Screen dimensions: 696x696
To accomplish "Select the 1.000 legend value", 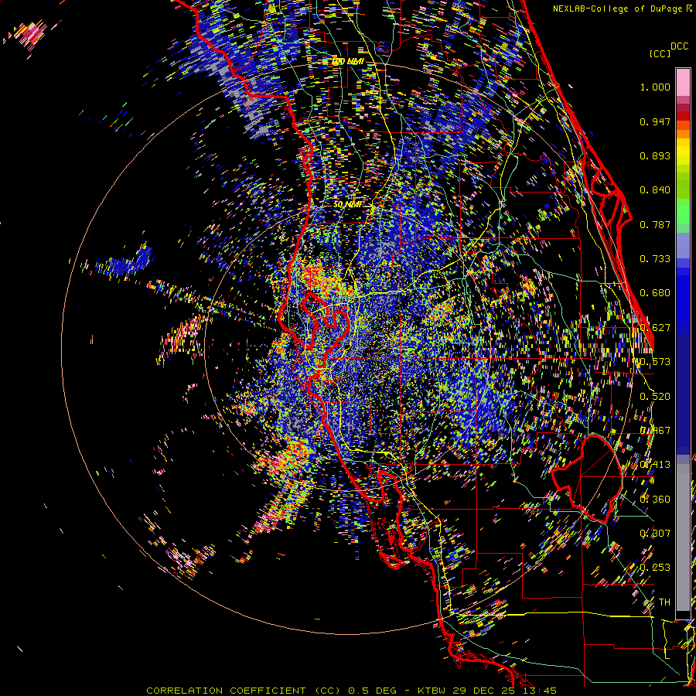I will pyautogui.click(x=655, y=87).
